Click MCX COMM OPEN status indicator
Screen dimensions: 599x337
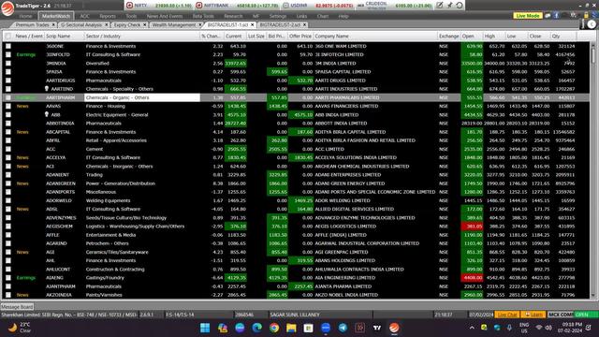click(x=573, y=315)
